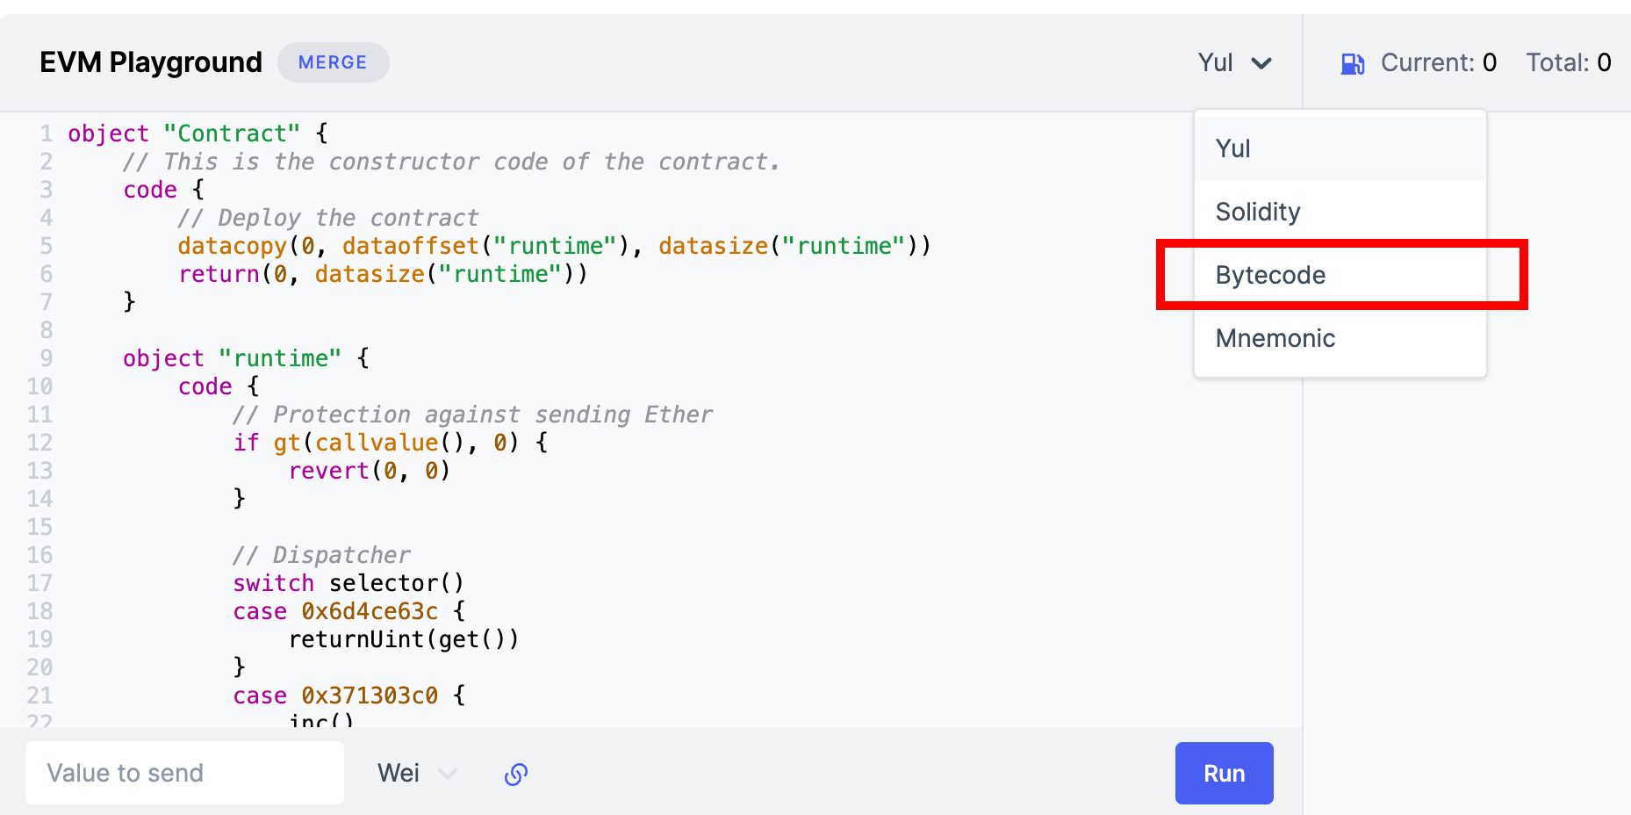Screen dimensions: 1631x815
Task: Click the Current gas counter
Action: click(1438, 62)
